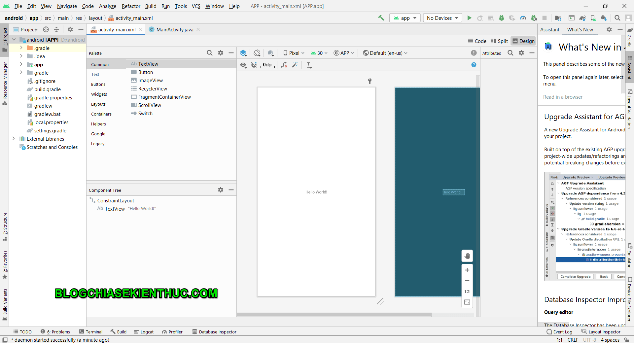Open the AVD Manager phone icon
Screen dimensions: 634x343
pos(593,18)
